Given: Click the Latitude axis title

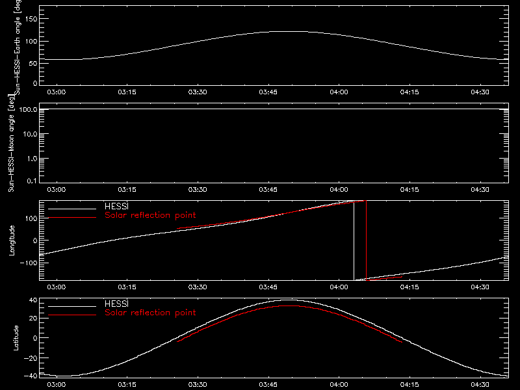Looking at the screenshot, I should 16,338.
